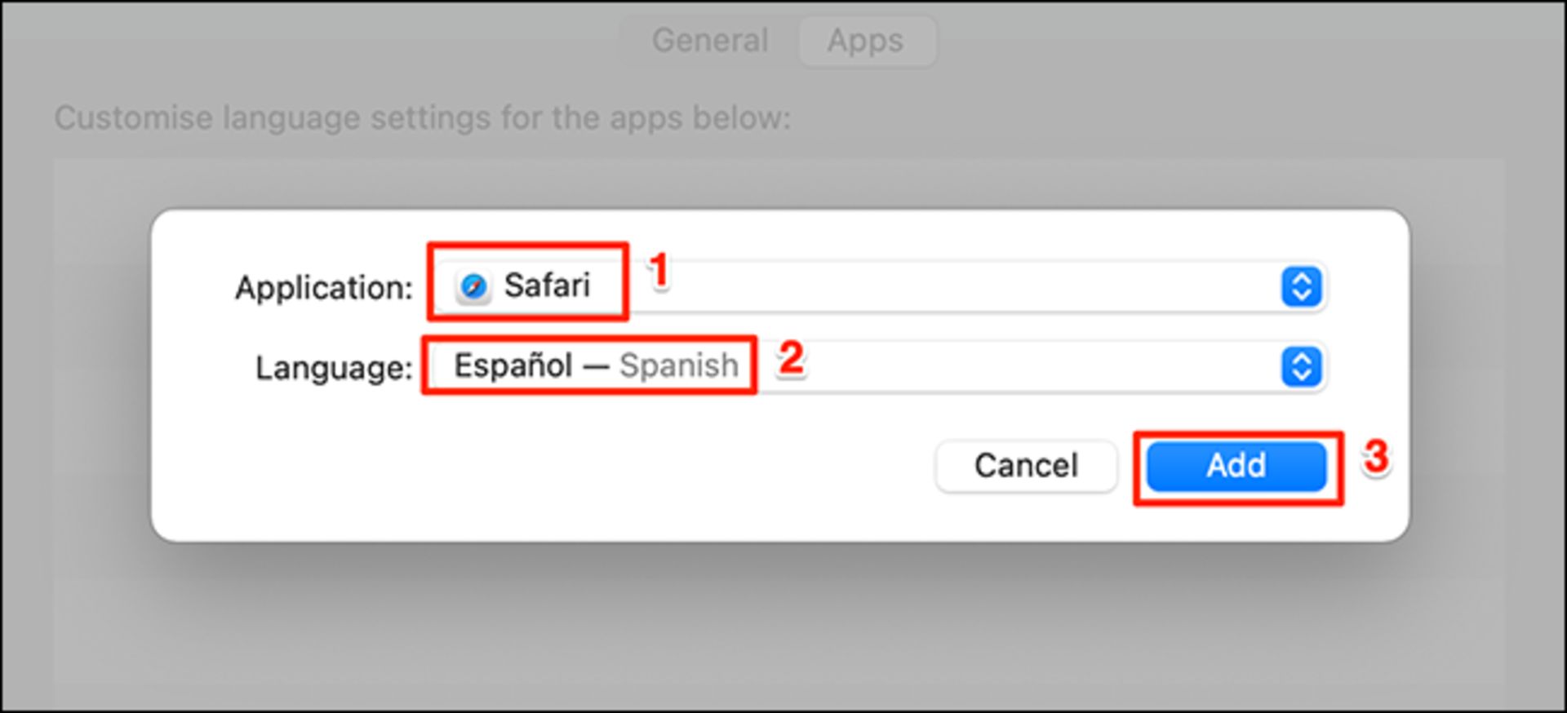
Task: Click the red annotation number 2
Action: (791, 357)
